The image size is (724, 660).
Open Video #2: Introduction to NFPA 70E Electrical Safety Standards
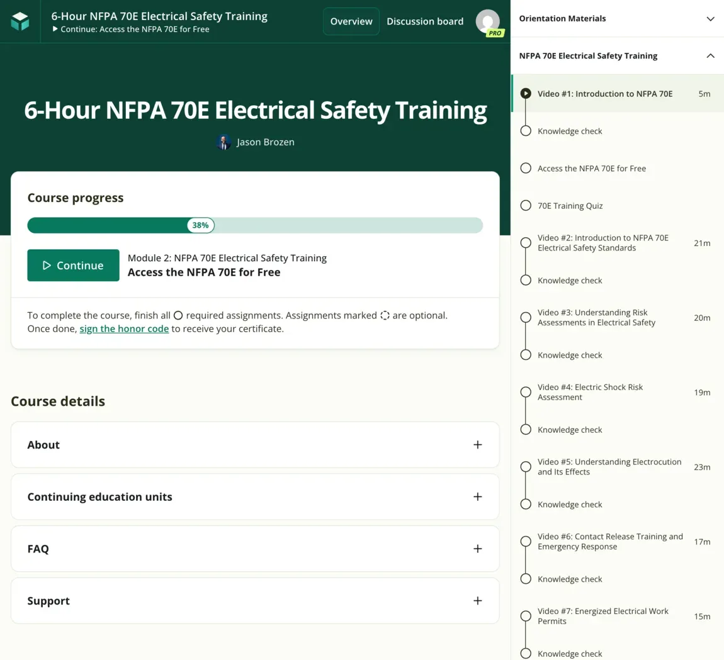618,243
